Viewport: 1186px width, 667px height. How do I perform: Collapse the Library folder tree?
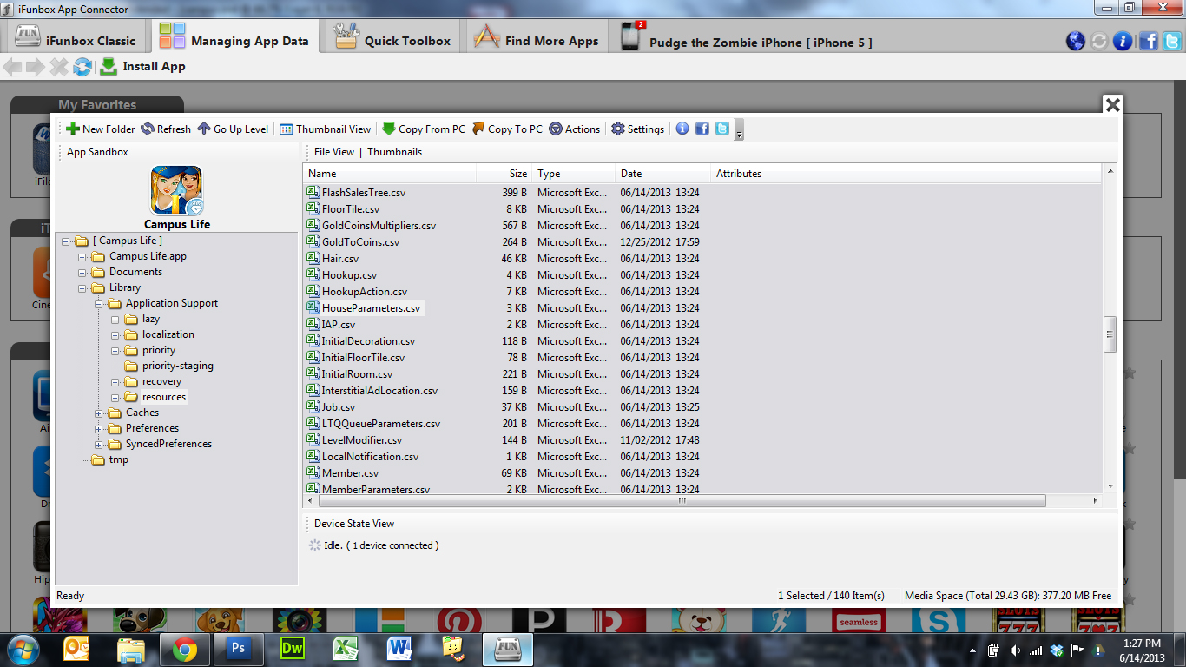coord(83,288)
